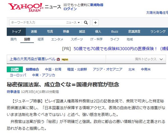Click the Yahoo! Japan logo
168x136 pixels.
point(26,7)
